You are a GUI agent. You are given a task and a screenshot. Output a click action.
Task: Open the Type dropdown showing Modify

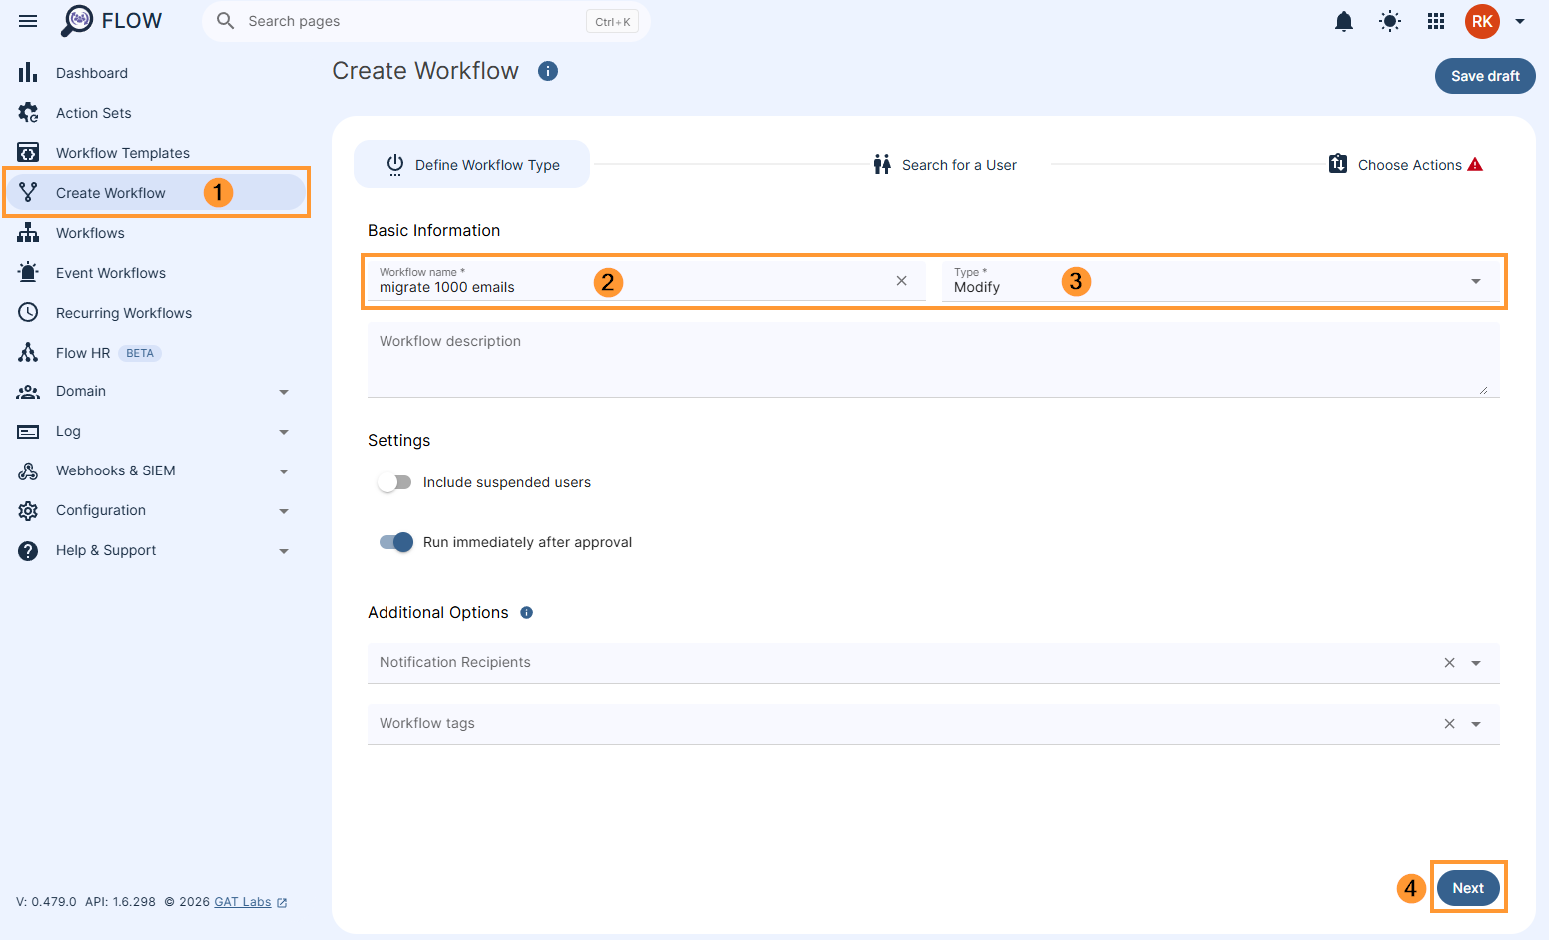(x=1220, y=281)
